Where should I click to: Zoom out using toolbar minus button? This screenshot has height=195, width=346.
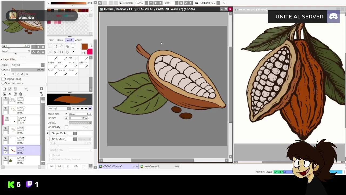[151, 3]
